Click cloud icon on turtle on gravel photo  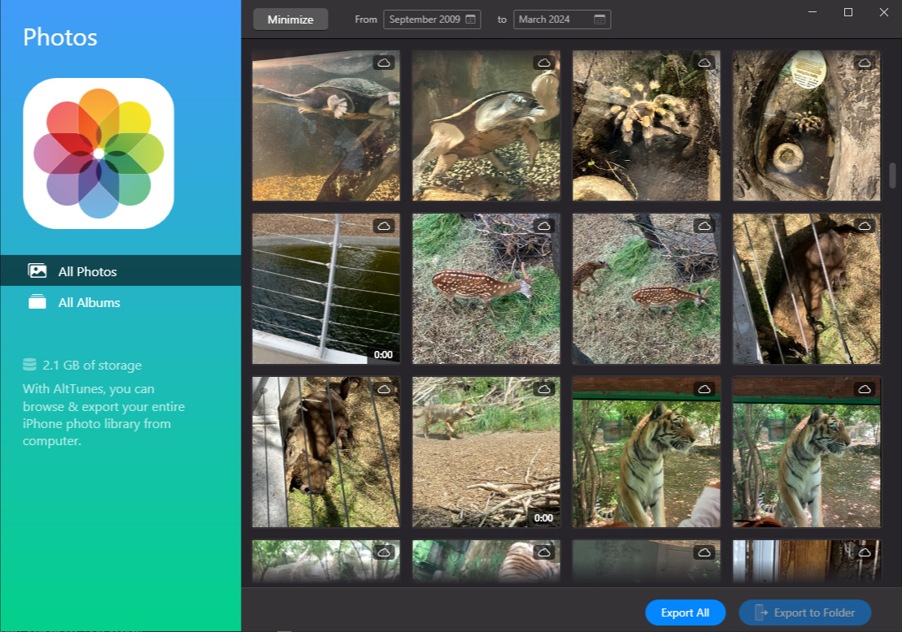[543, 63]
